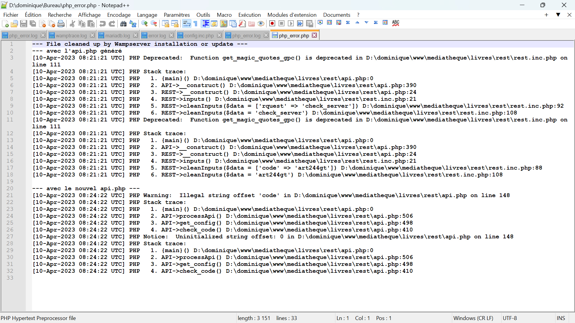Screen dimensions: 575x323
Task: Switch to the wamptrace.log tab
Action: tap(71, 36)
